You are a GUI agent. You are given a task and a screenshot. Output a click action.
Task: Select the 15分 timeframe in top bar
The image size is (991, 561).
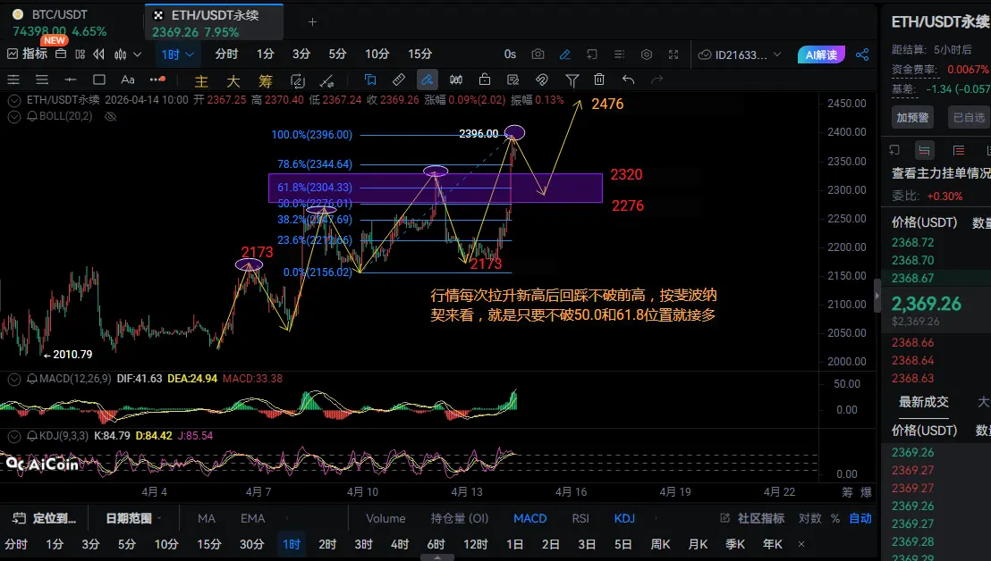coord(419,54)
